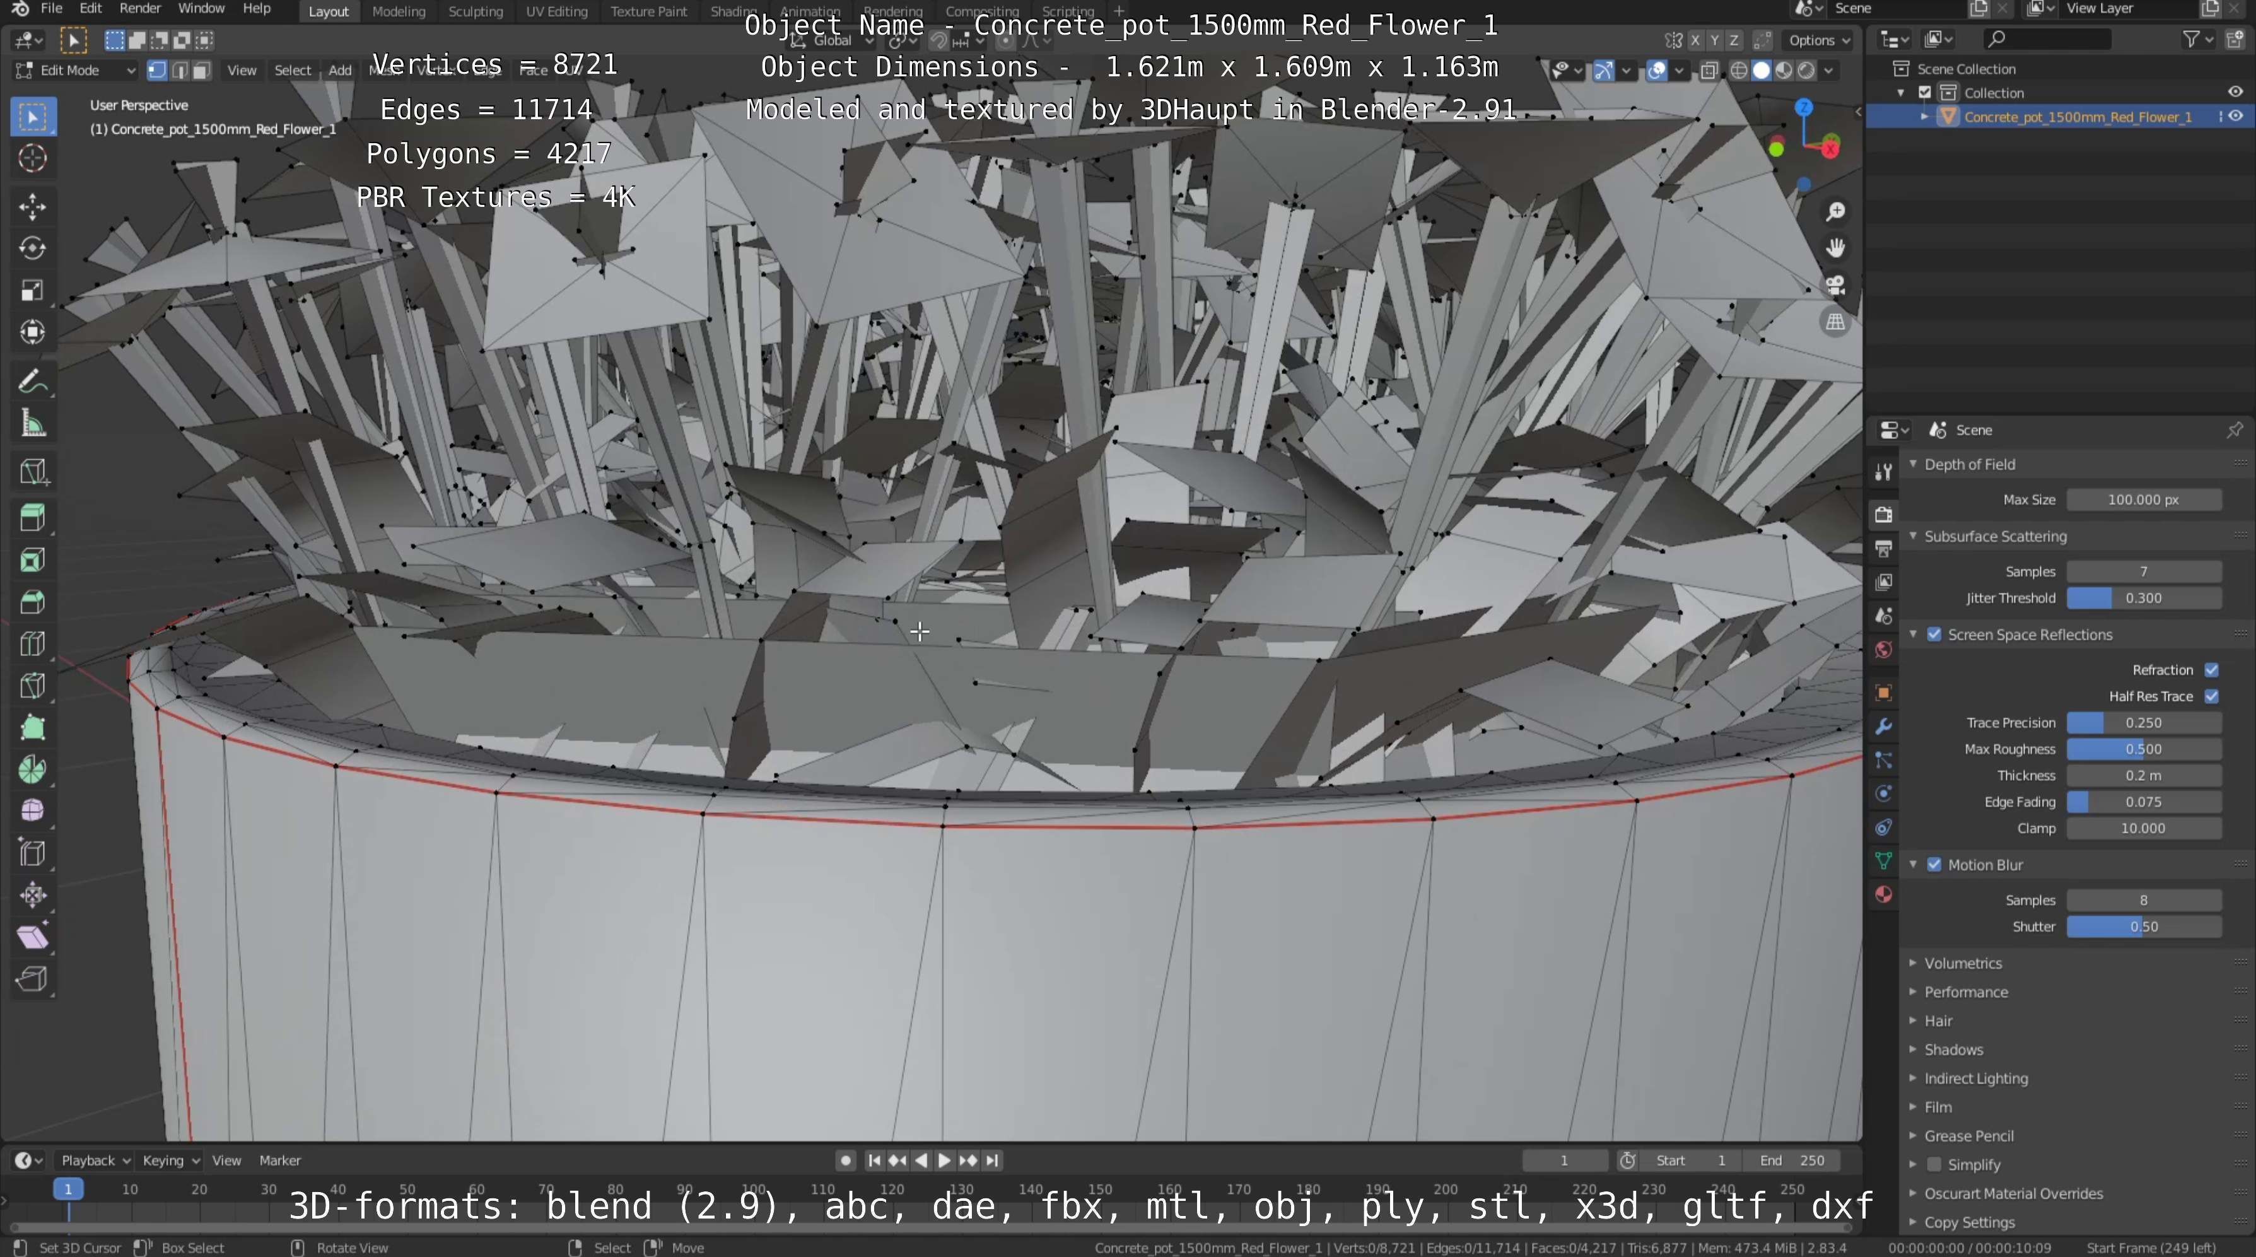This screenshot has height=1257, width=2256.
Task: Select the Inset Faces tool
Action: click(x=33, y=561)
